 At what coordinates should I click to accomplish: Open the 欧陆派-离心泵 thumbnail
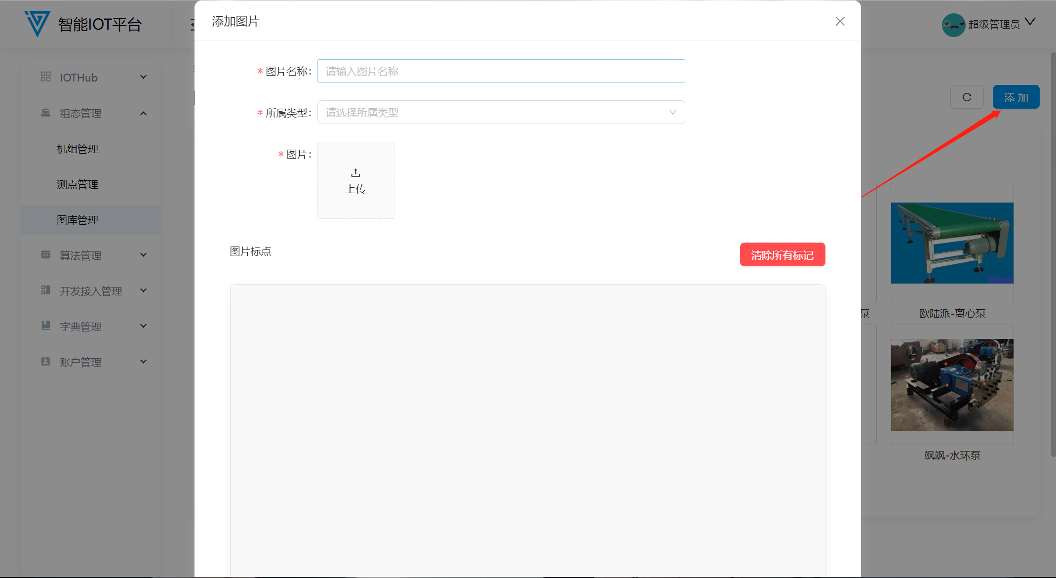click(x=952, y=243)
